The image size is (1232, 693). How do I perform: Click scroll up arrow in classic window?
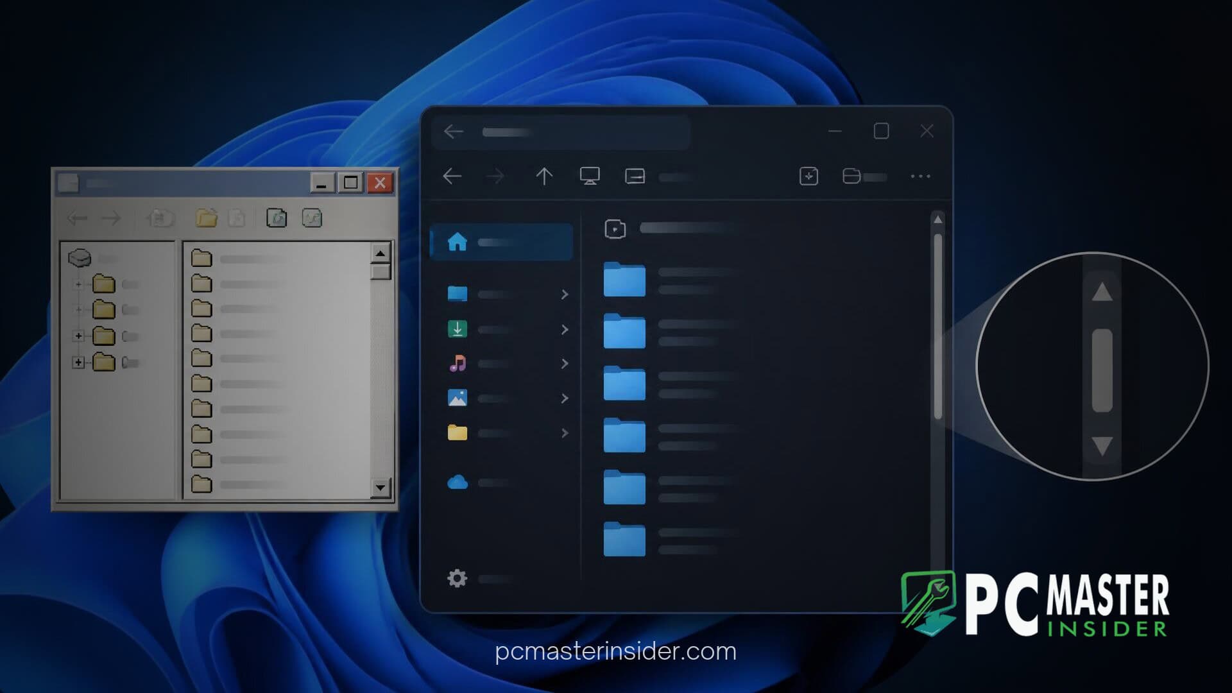pos(381,253)
